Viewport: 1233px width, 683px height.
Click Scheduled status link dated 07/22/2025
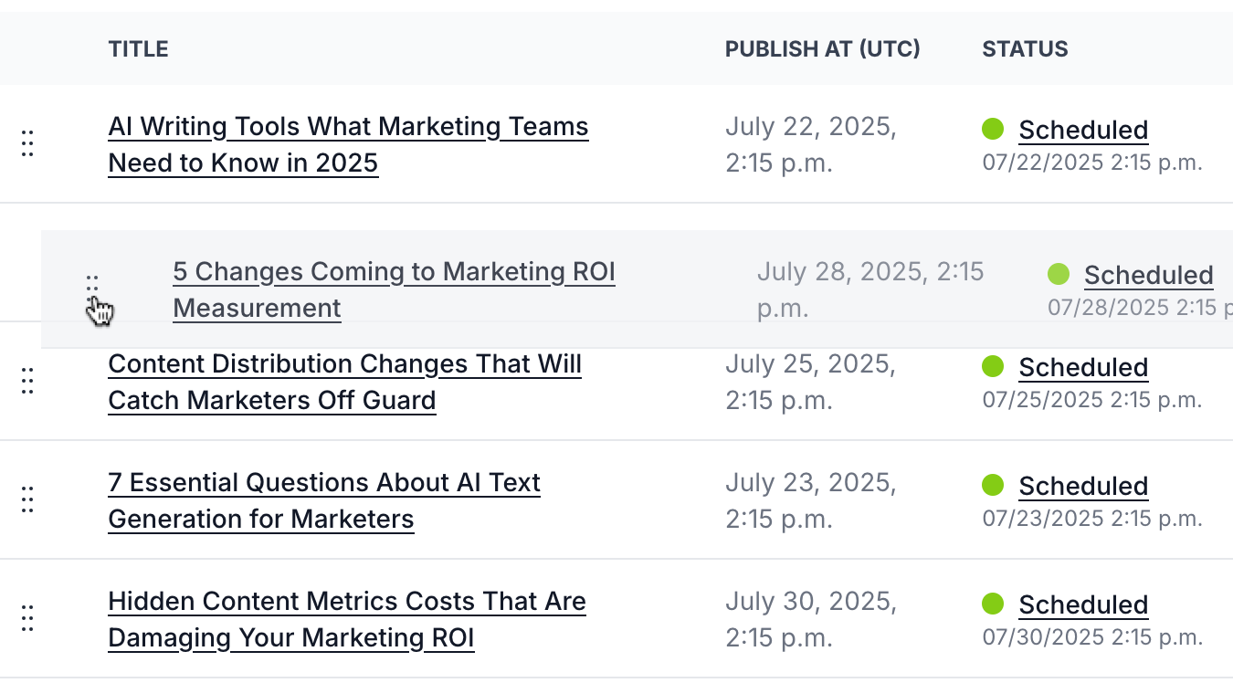[x=1083, y=130]
